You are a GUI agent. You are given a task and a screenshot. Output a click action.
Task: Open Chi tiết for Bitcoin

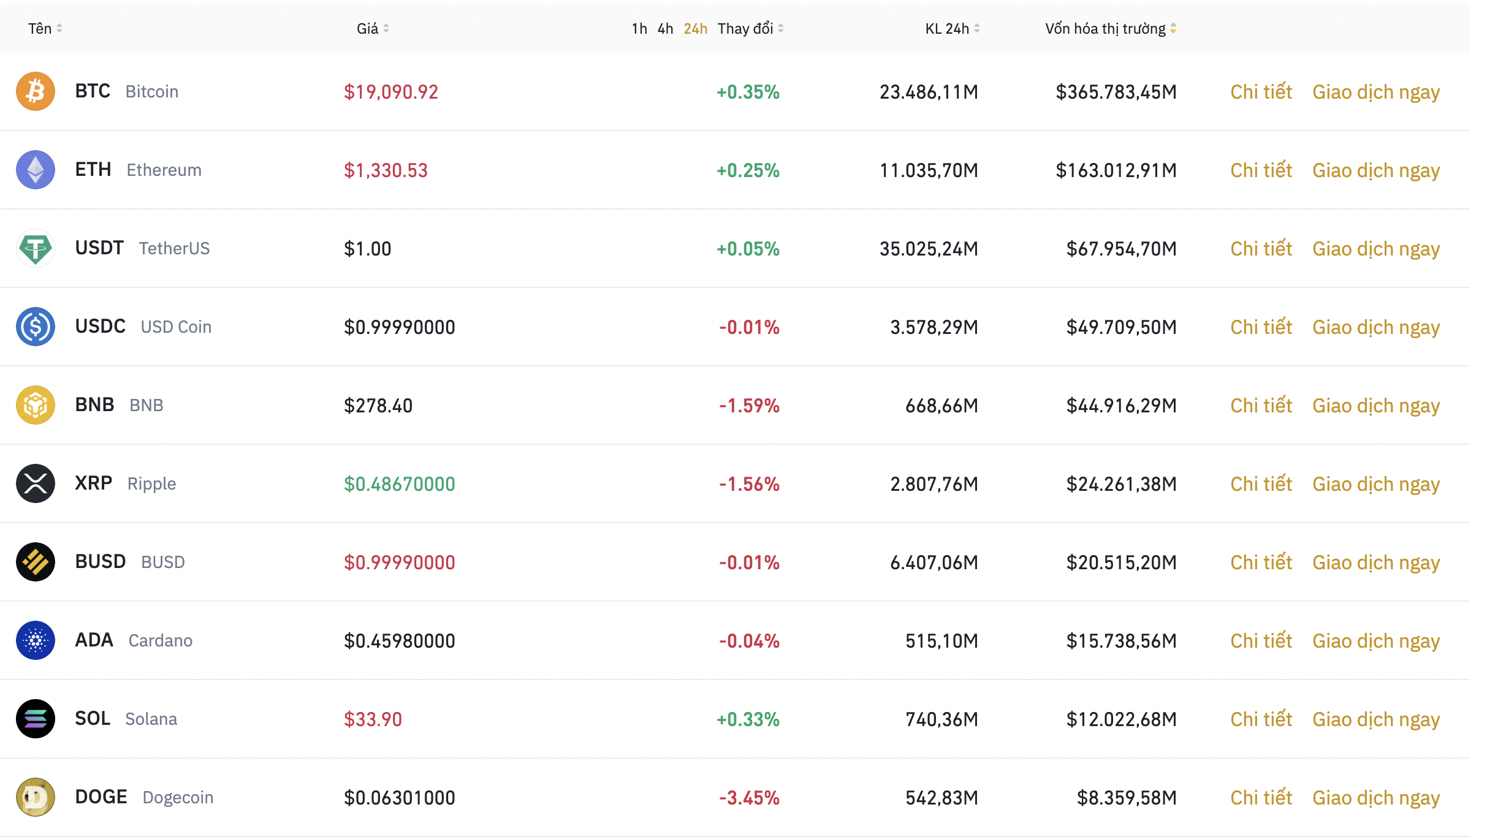tap(1261, 92)
